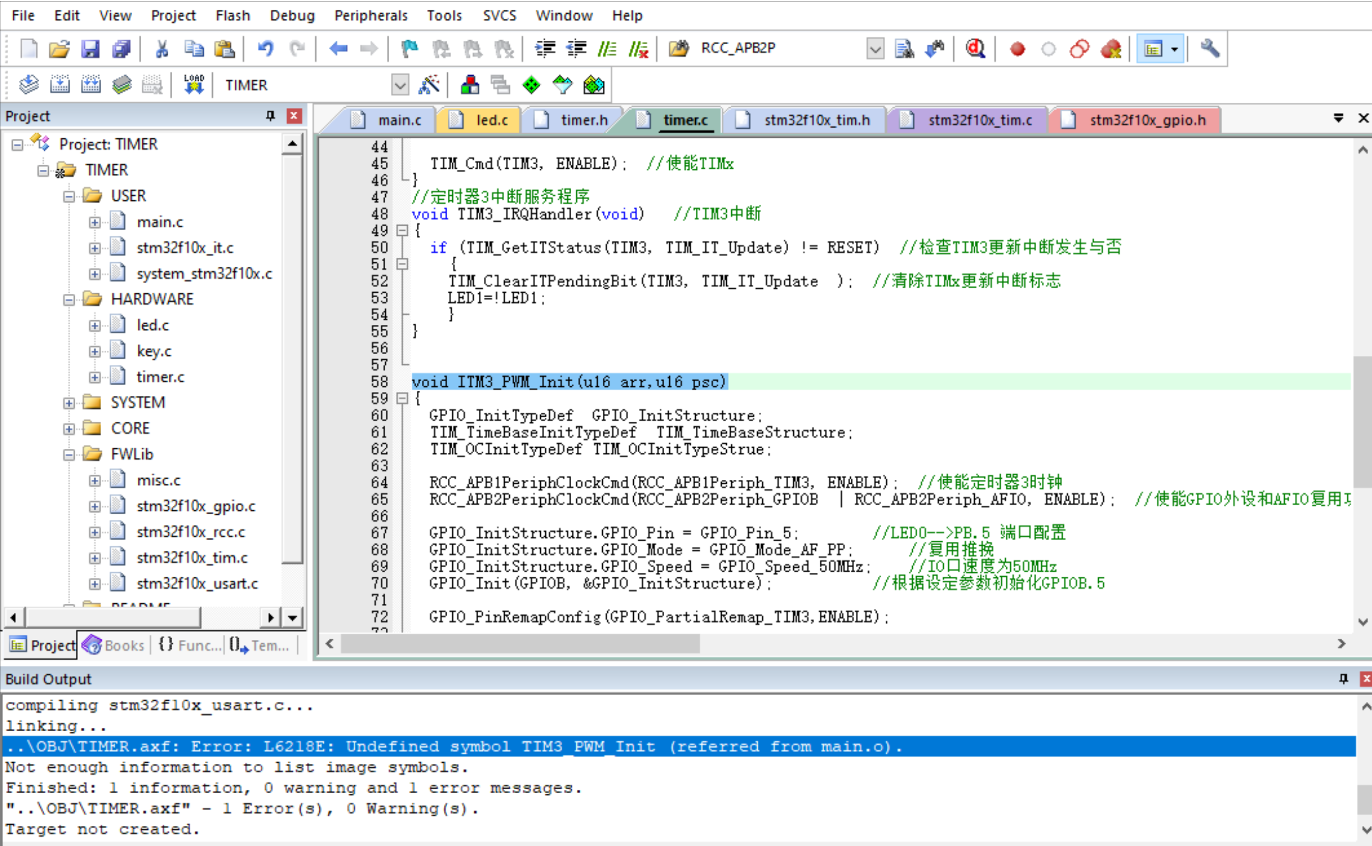Start a debug session with the red 'd' icon
The image size is (1372, 846).
[x=976, y=48]
